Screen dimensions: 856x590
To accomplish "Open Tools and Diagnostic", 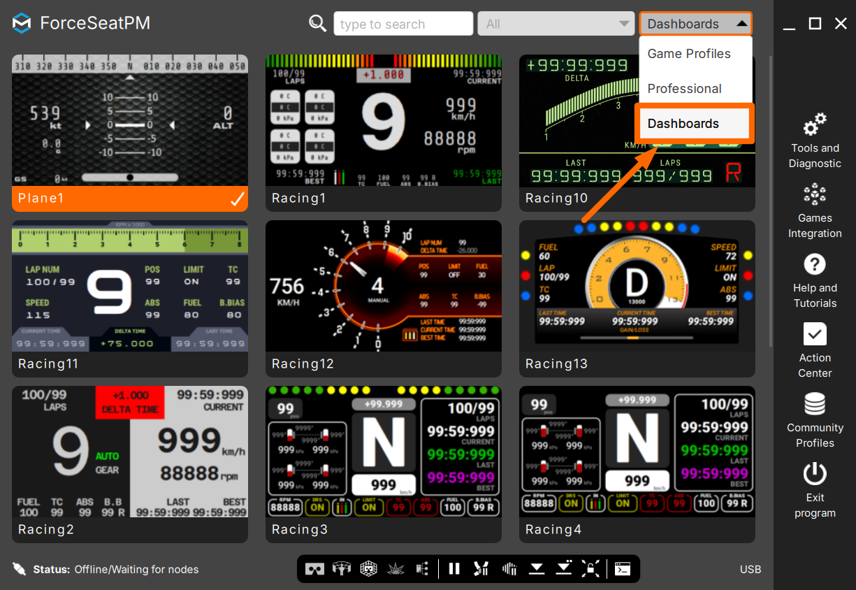I will (815, 141).
